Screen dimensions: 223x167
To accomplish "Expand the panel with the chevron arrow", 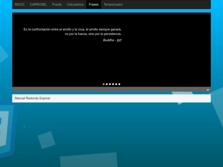I will tap(208, 90).
